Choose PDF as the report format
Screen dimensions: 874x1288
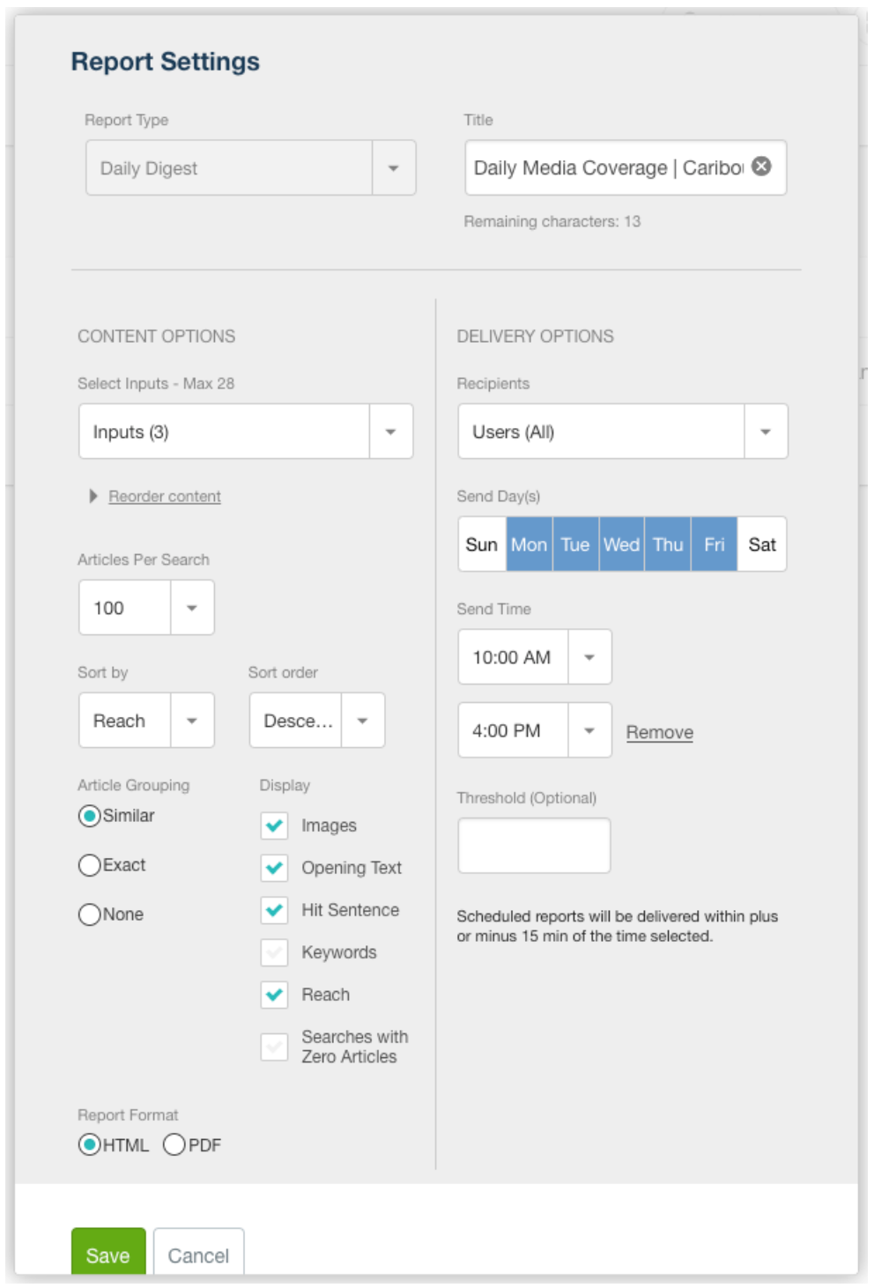[174, 1144]
